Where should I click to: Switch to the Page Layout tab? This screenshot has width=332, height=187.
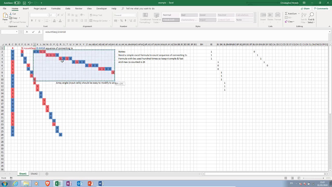point(40,9)
